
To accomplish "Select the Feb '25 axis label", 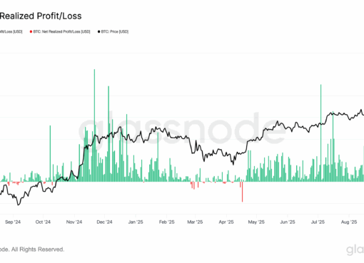I will 167,222.
